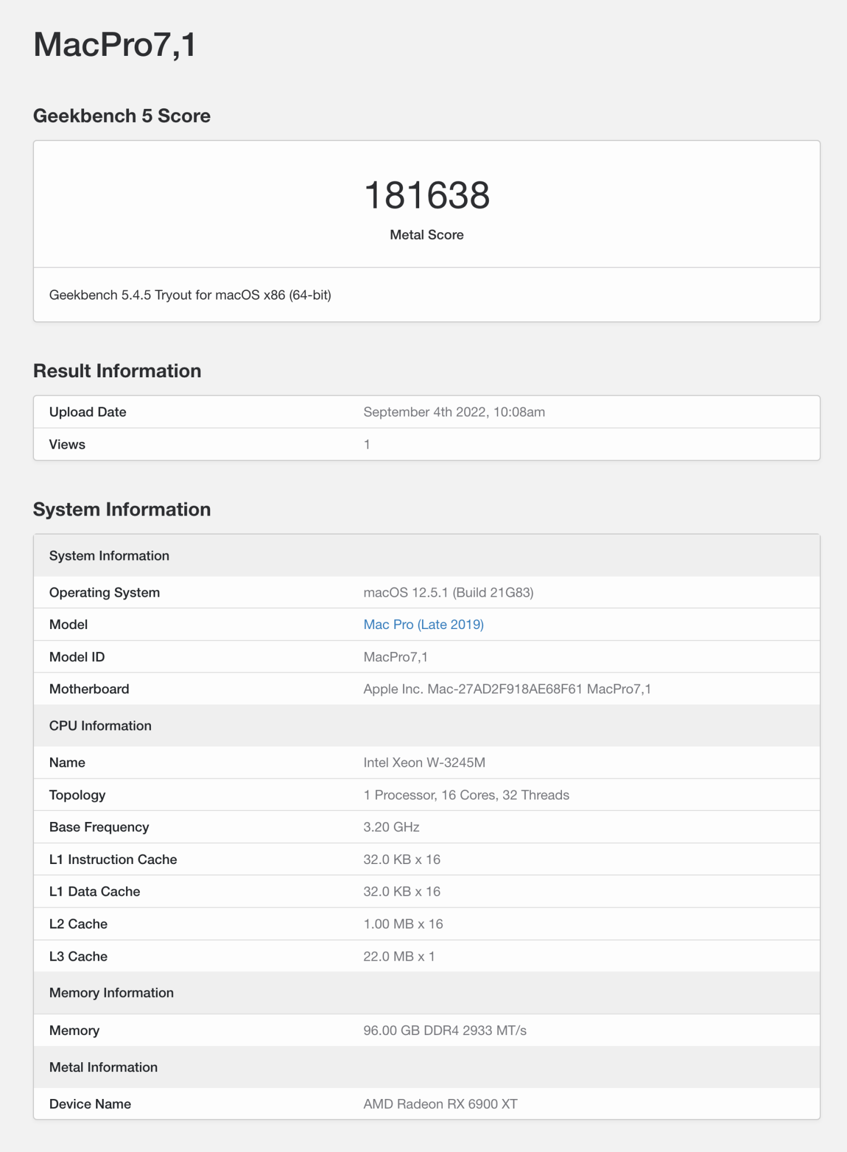Select the 1.00 MB x 16 value

tap(403, 924)
